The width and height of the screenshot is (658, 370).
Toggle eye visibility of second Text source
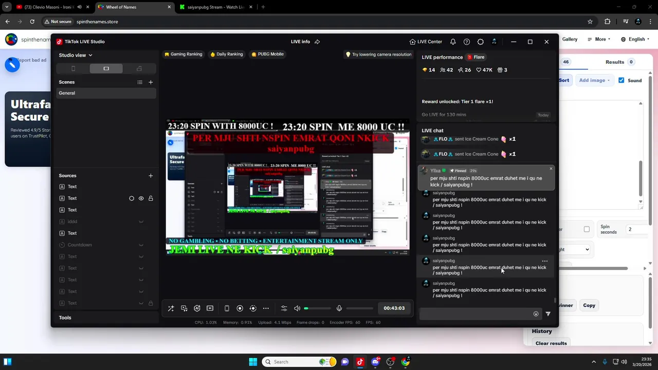(x=141, y=198)
